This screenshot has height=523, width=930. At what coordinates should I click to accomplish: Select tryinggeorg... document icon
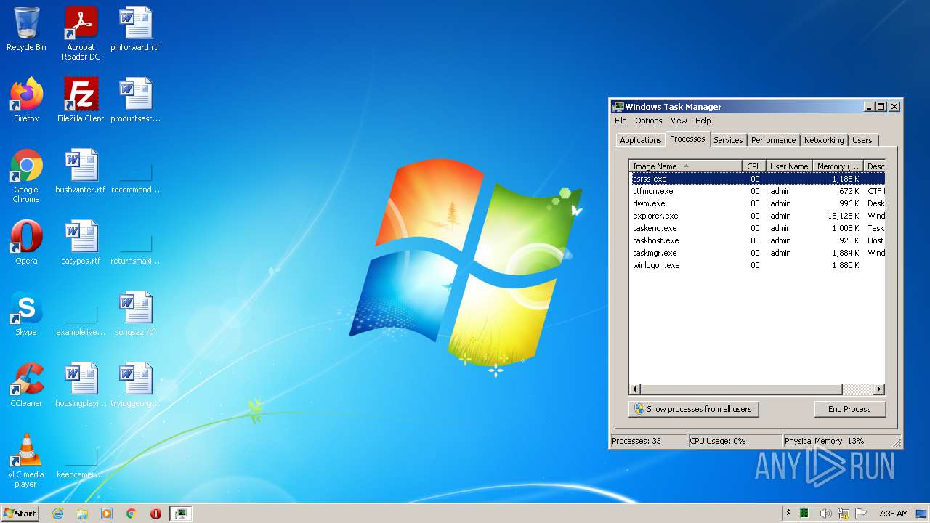(x=135, y=385)
